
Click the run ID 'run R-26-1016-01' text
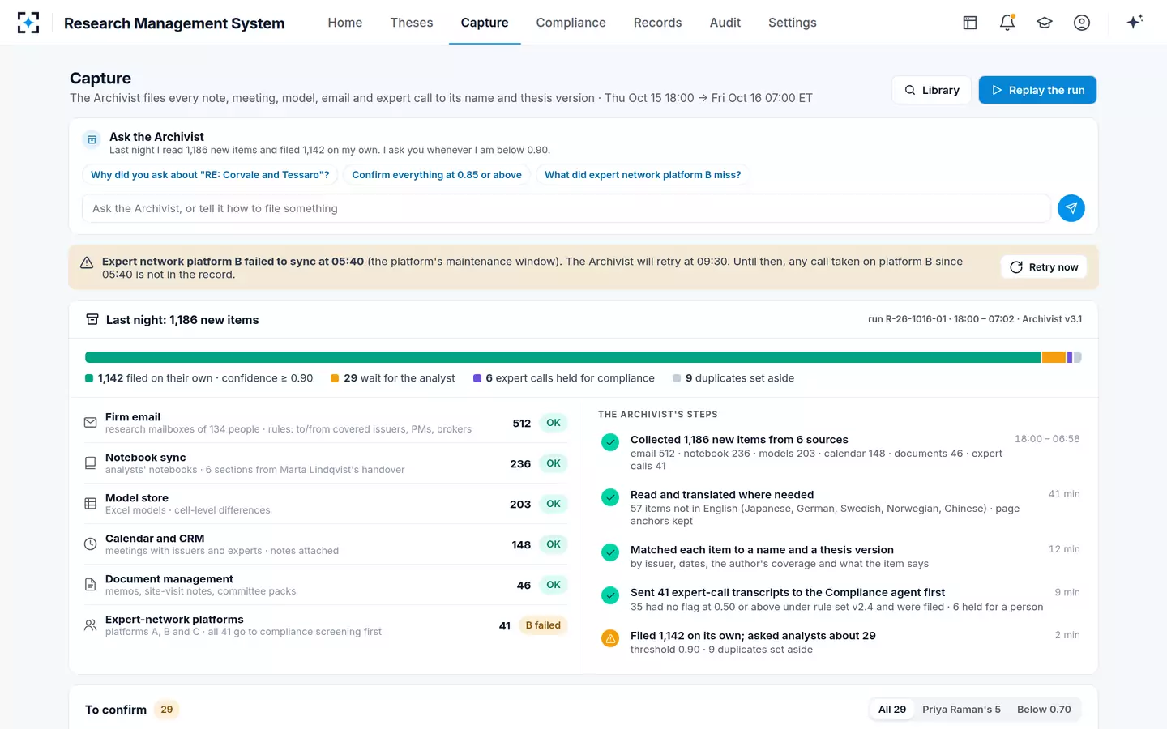pyautogui.click(x=907, y=319)
